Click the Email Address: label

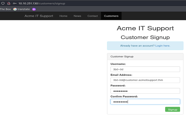[121, 75]
